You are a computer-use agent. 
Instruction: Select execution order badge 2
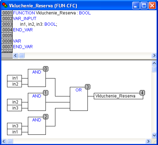click(x=45, y=116)
